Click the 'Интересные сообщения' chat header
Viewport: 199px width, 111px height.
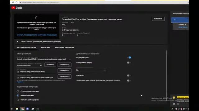(x=181, y=14)
